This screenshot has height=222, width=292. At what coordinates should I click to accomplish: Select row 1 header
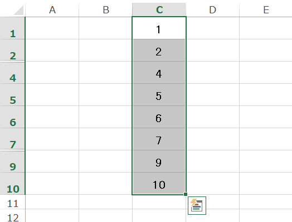[x=12, y=28]
